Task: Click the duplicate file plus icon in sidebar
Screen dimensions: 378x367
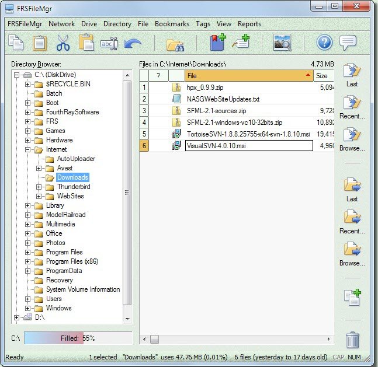Action: pos(352,298)
